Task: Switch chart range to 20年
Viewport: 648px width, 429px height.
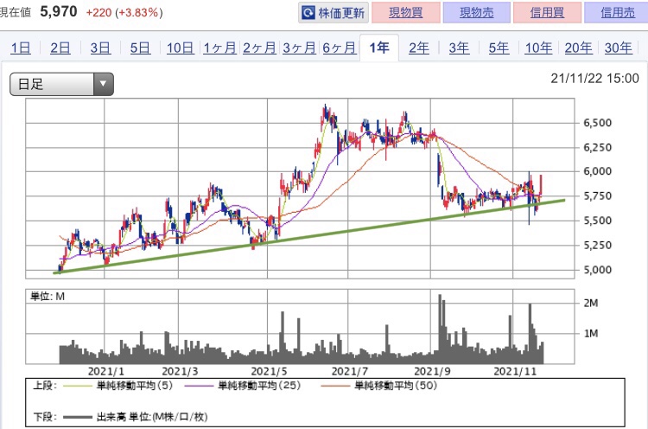Action: click(x=579, y=48)
